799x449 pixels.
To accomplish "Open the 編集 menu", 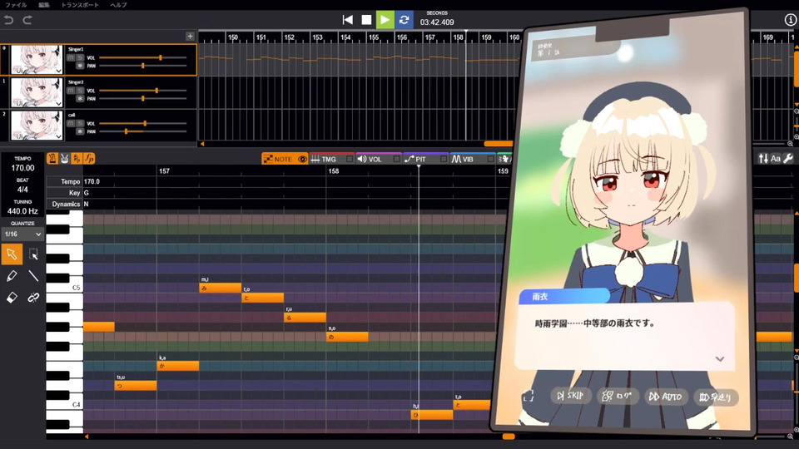I will [44, 5].
